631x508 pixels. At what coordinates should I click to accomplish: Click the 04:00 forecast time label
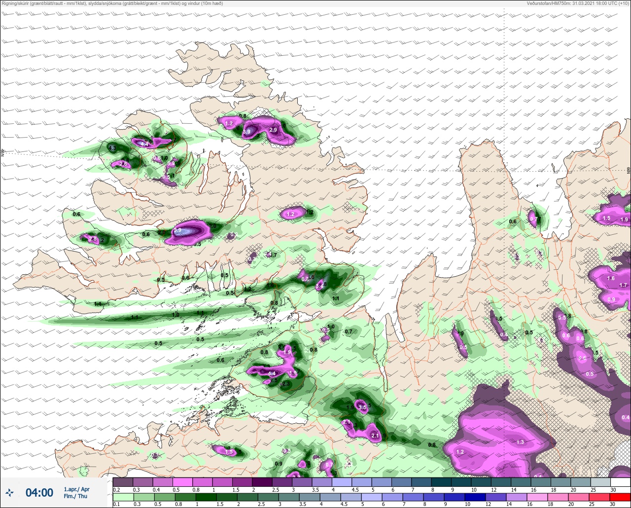click(x=39, y=493)
